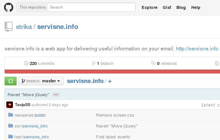Open the Gist menu item
This screenshot has height=140, width=220.
167,7
